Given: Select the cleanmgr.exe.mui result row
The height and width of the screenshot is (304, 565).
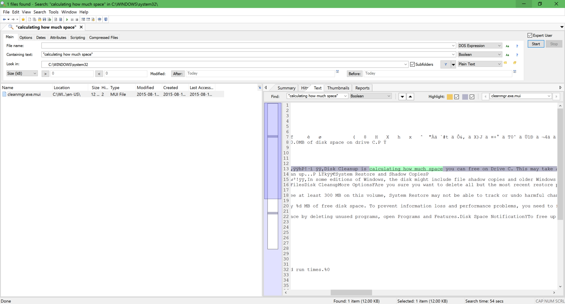Looking at the screenshot, I should [112, 94].
